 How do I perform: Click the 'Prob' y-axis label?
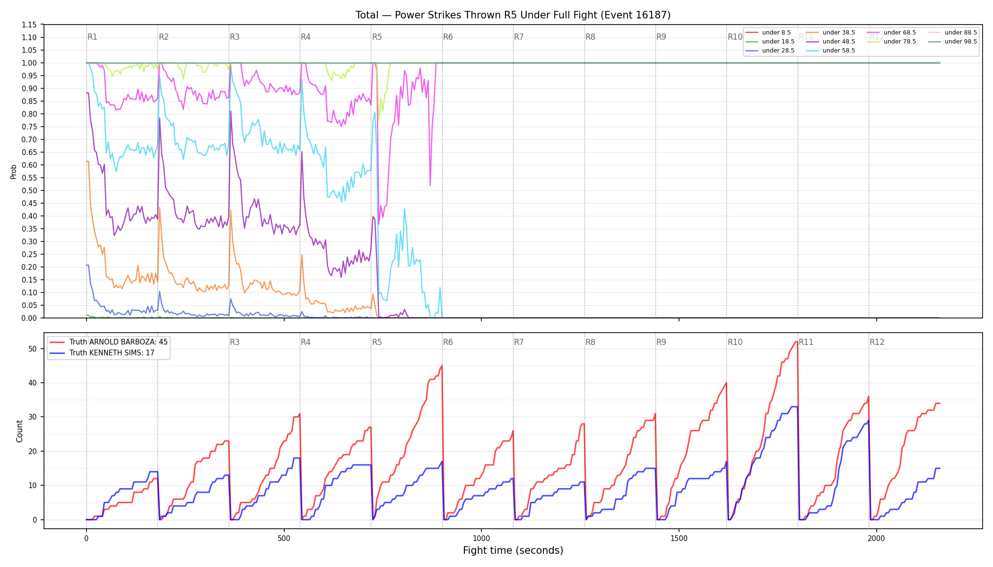tap(14, 172)
